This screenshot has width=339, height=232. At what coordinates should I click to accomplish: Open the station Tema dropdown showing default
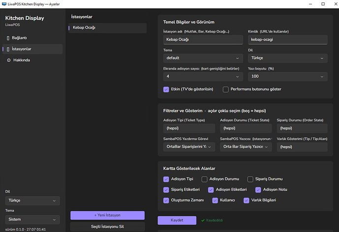tap(203, 58)
